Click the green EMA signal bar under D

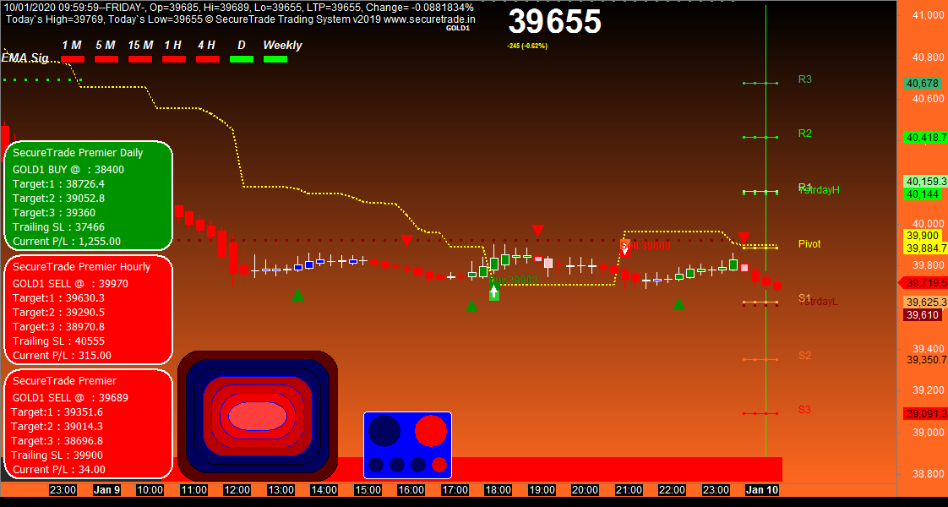[242, 58]
